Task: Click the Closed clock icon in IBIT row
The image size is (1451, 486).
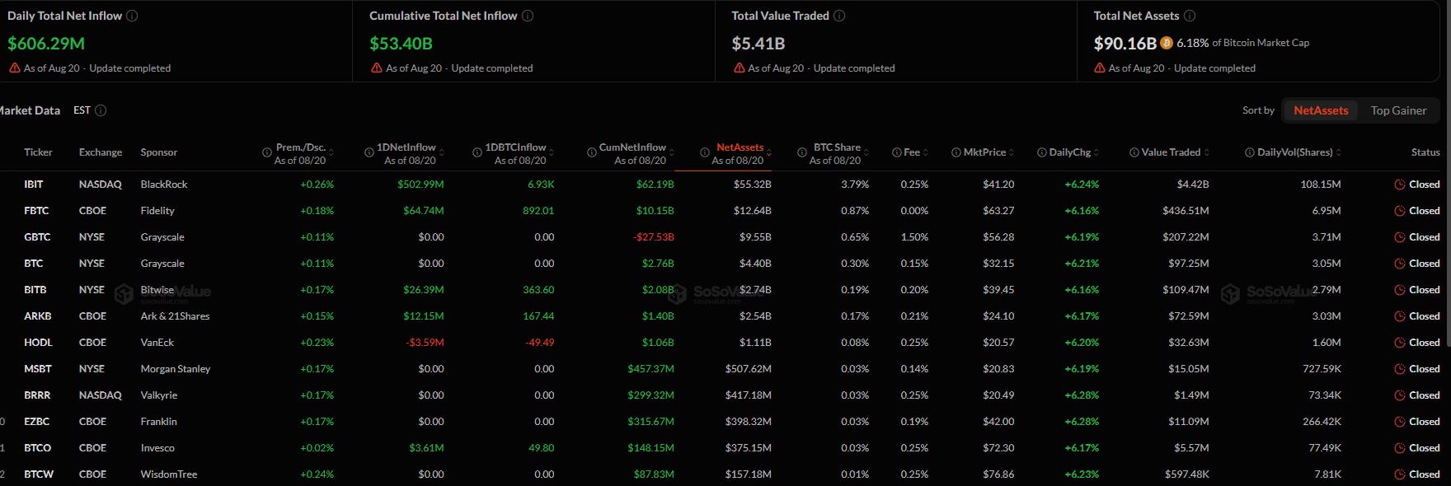Action: [1400, 185]
